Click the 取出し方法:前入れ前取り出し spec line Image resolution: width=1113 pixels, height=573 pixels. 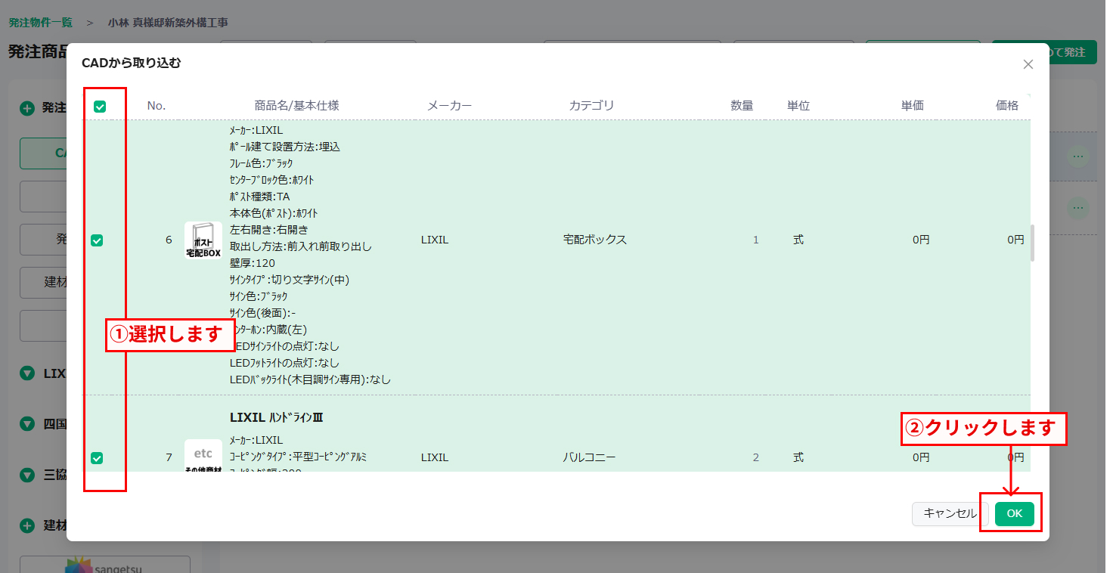point(301,246)
